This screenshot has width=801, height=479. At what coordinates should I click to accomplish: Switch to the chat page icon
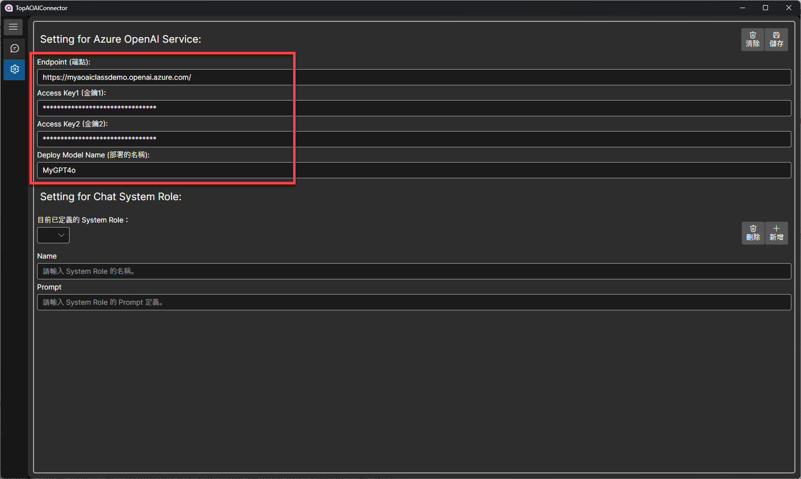[14, 48]
